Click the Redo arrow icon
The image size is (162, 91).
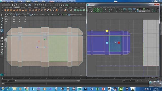[x=21, y=5]
